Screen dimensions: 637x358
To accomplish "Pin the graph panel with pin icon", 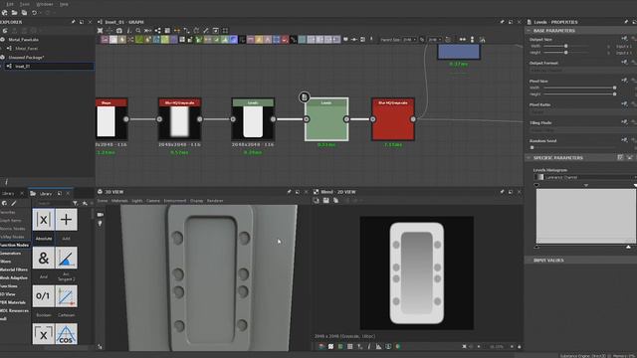I will 502,22.
